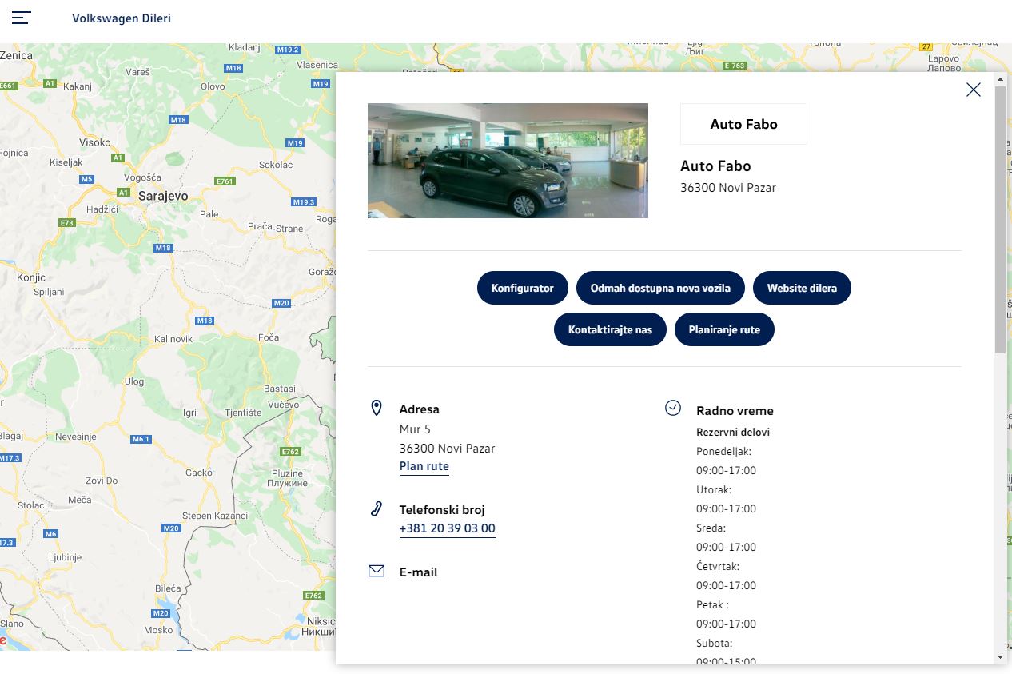
Task: Click the Telefonski broj heading
Action: point(442,510)
